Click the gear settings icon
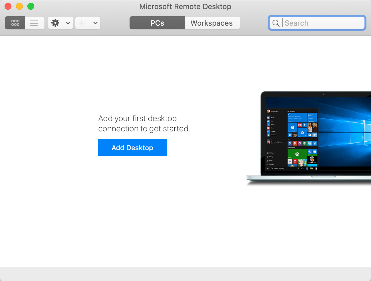Image resolution: width=371 pixels, height=281 pixels. (55, 23)
